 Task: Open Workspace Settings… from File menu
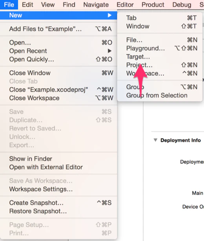[58, 189]
